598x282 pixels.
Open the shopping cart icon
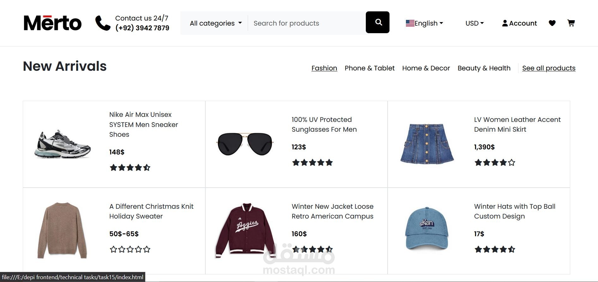tap(571, 23)
